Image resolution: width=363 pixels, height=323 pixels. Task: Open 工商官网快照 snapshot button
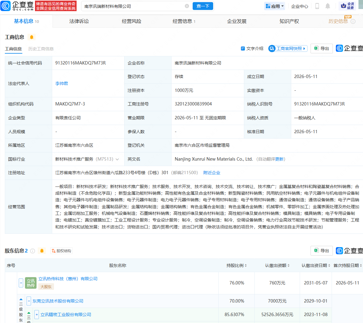[288, 49]
